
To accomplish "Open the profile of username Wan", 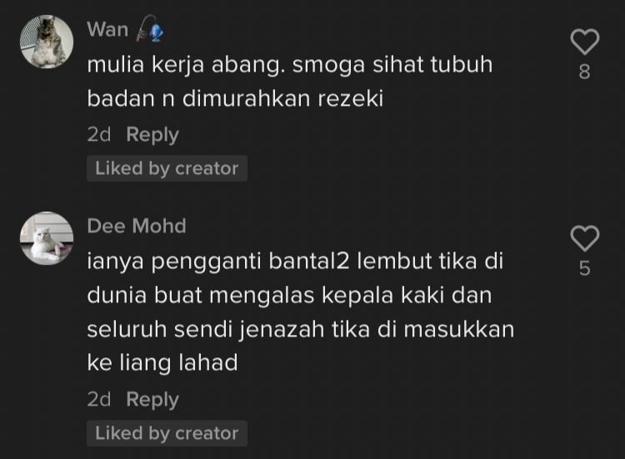I will [x=107, y=29].
